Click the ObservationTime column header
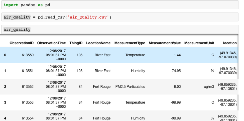 click(52, 43)
